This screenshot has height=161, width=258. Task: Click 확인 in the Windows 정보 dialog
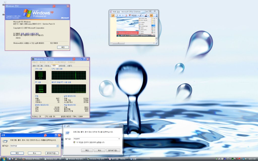point(63,47)
